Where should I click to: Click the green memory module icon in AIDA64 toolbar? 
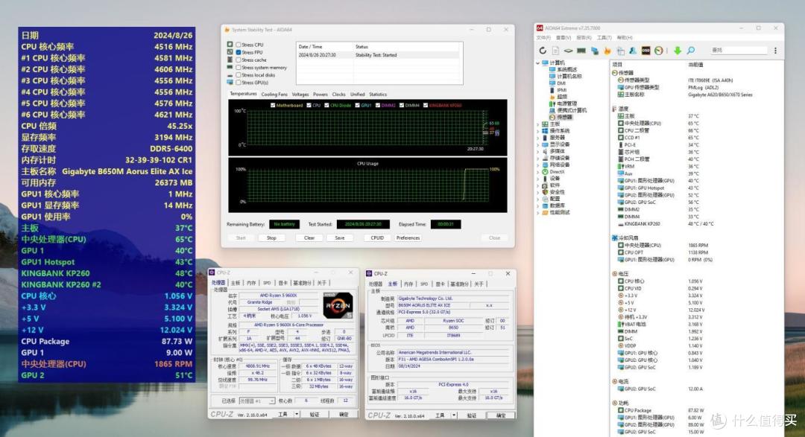pyautogui.click(x=581, y=51)
